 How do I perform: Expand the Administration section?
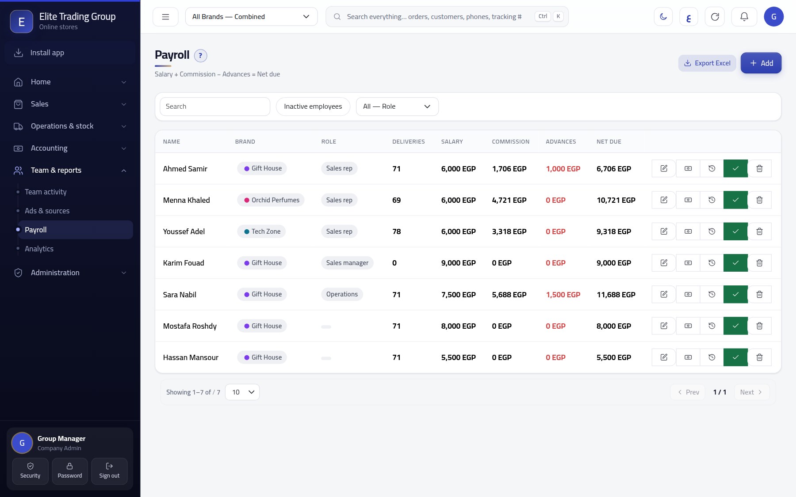coord(70,273)
